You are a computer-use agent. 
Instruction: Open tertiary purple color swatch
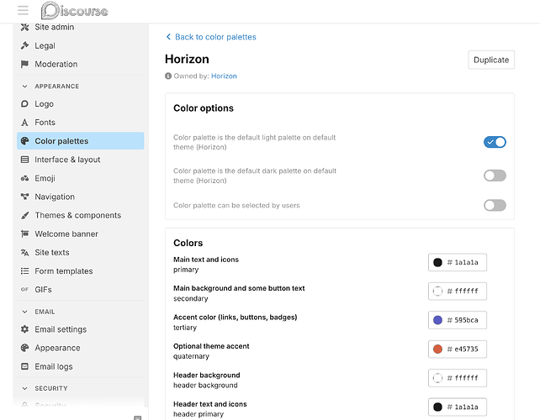click(437, 320)
